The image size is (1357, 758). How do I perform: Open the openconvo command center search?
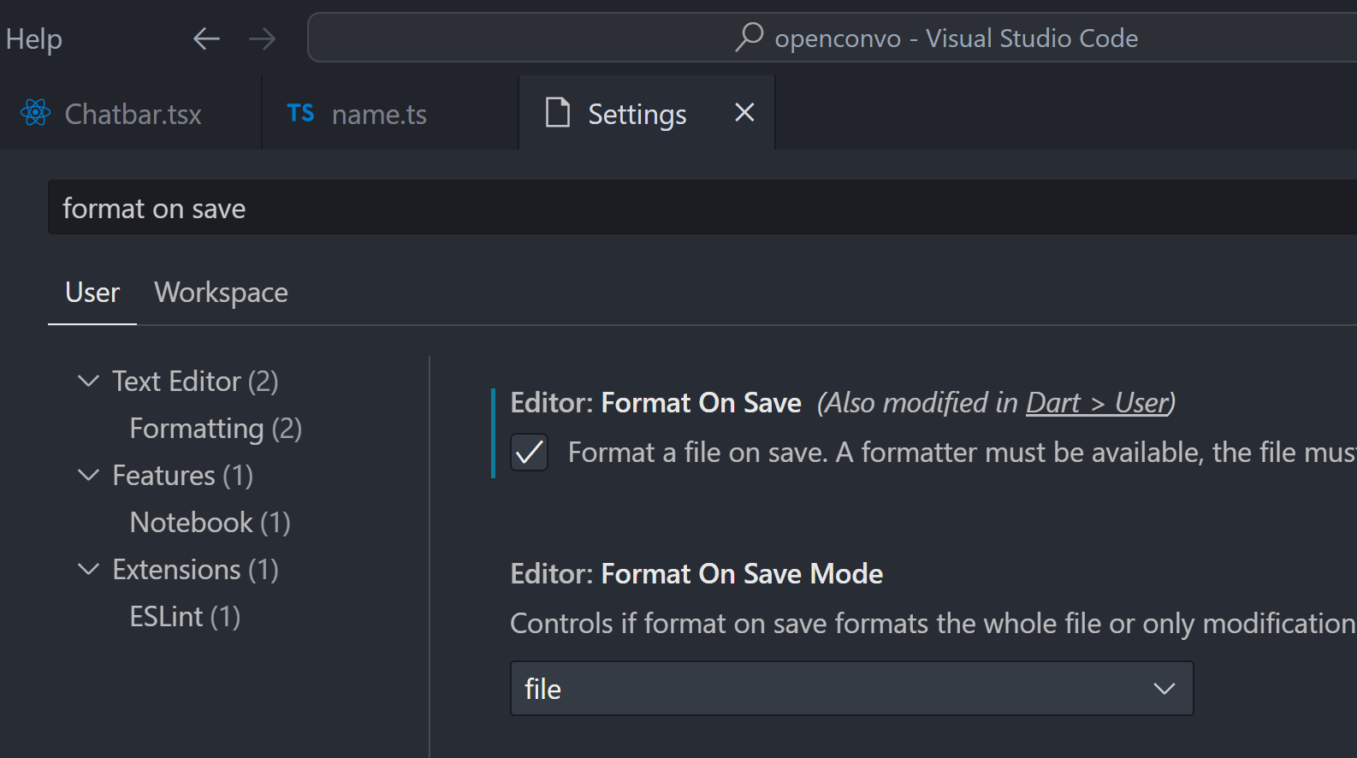click(832, 38)
